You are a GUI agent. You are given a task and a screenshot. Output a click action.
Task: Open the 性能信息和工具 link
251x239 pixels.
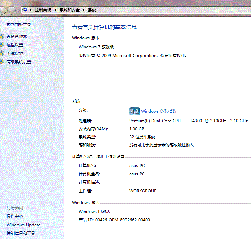point(21,233)
